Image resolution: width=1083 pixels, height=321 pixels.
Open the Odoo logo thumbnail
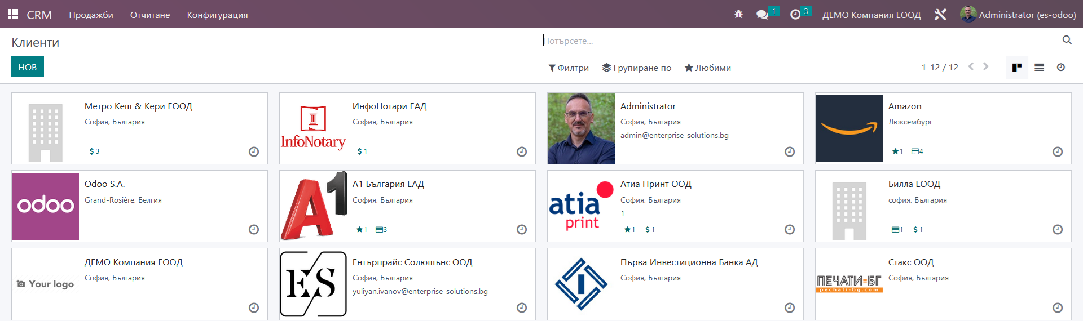point(45,206)
